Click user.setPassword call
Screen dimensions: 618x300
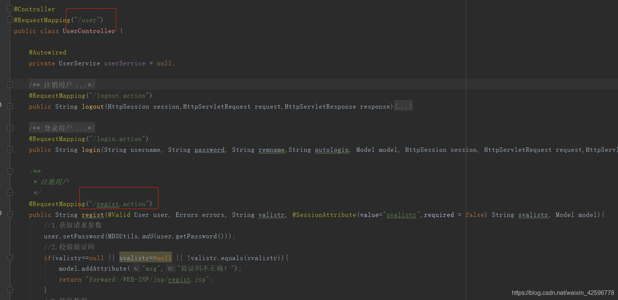click(74, 236)
